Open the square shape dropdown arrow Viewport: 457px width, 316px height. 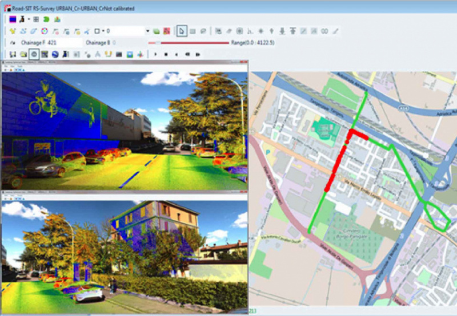coord(103,31)
